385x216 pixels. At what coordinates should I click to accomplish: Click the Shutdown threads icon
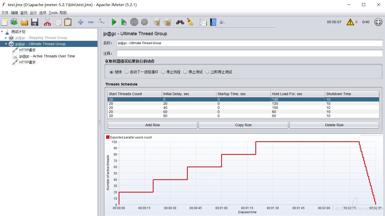[x=144, y=22]
